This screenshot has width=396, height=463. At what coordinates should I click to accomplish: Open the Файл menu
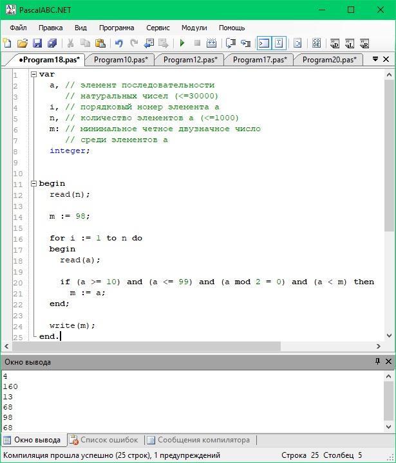(x=18, y=28)
